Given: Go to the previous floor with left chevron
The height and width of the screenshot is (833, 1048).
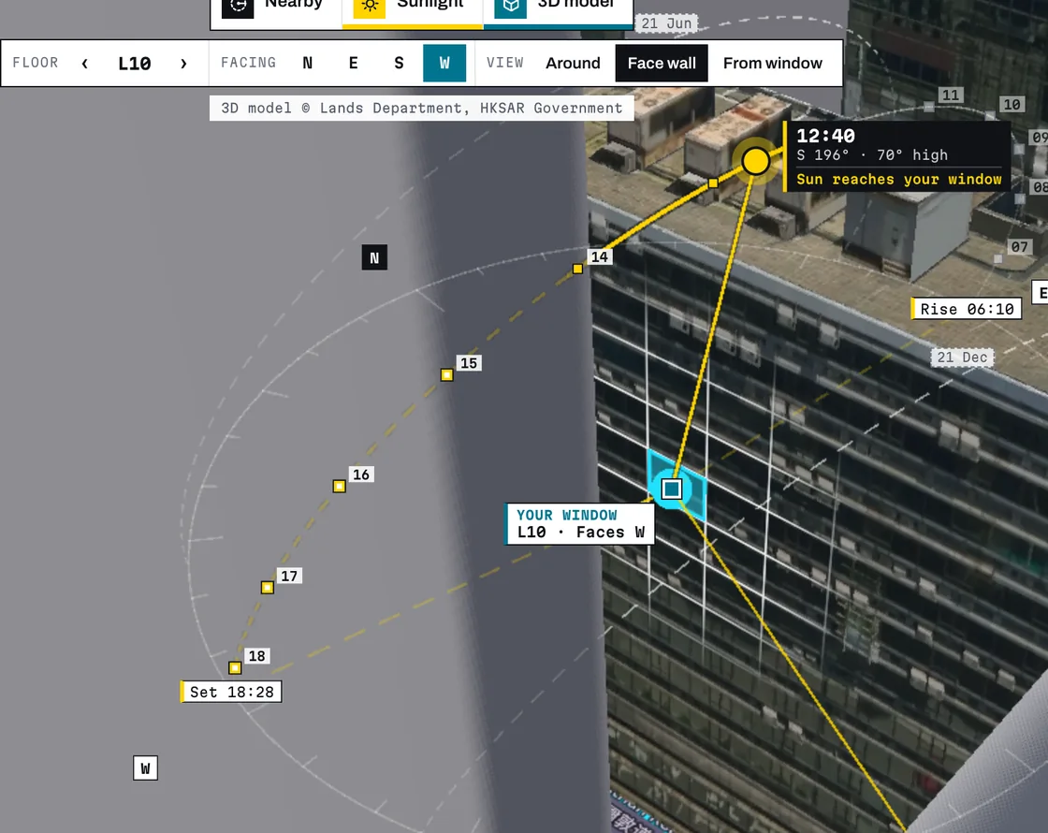Looking at the screenshot, I should [x=85, y=64].
